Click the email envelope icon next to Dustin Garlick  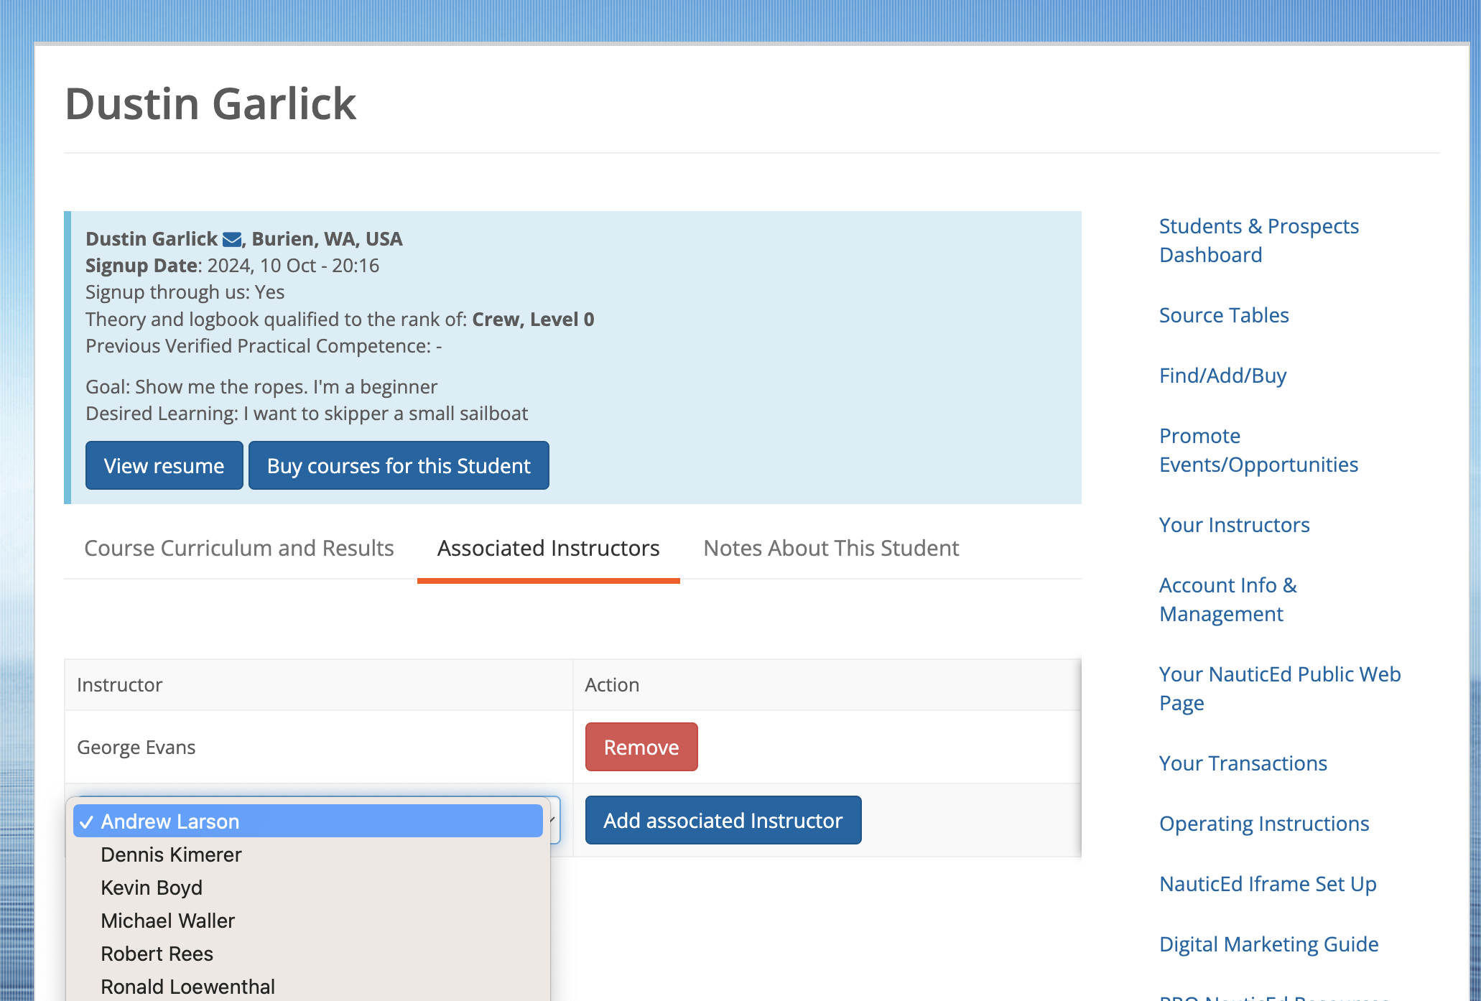[x=232, y=239]
